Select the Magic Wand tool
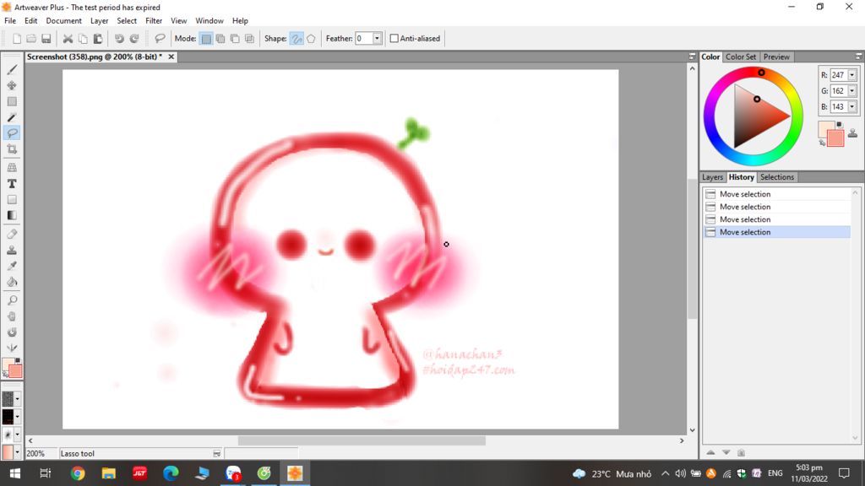This screenshot has width=865, height=486. pyautogui.click(x=12, y=117)
